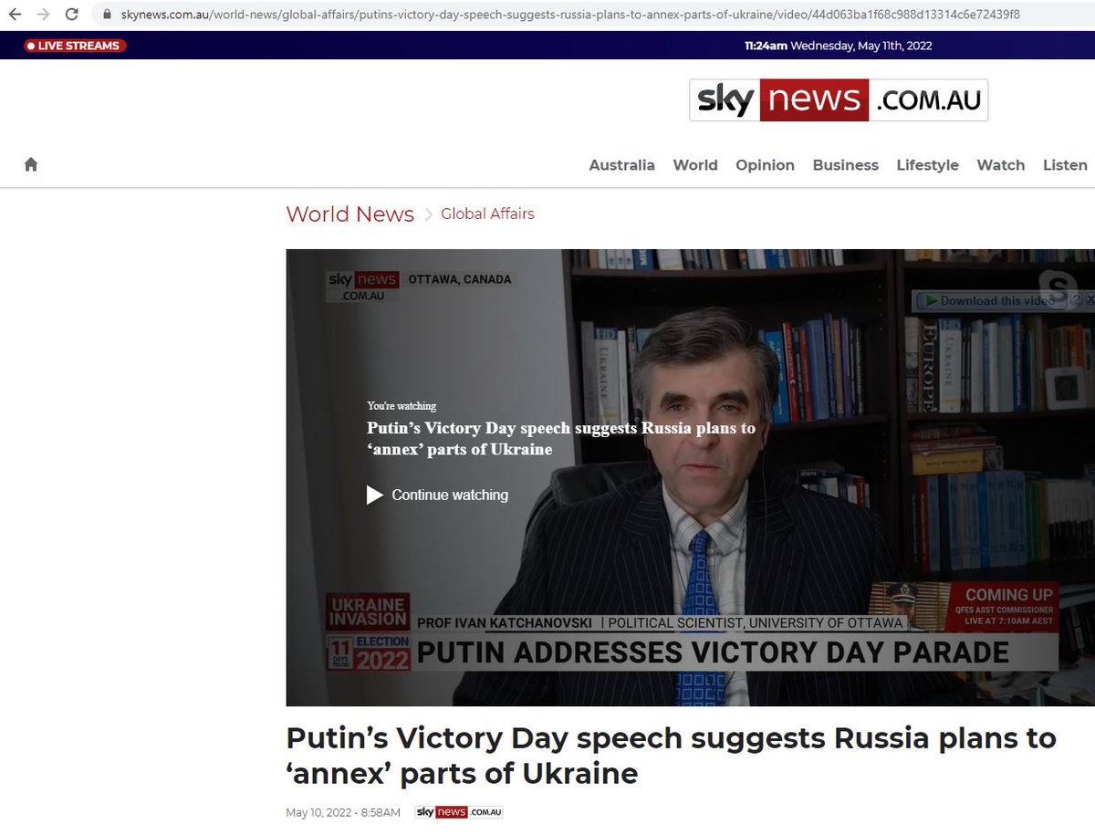Open the Business menu item
This screenshot has height=835, width=1095.
click(x=845, y=165)
